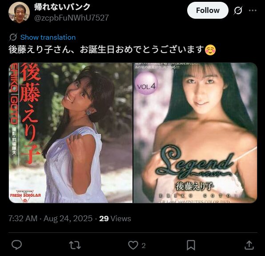Click the blushing smiley emoji in tweet
The width and height of the screenshot is (265, 256).
point(210,50)
